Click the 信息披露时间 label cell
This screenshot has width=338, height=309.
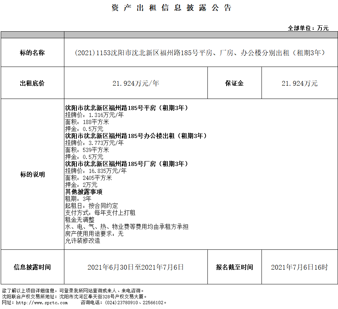point(32,267)
